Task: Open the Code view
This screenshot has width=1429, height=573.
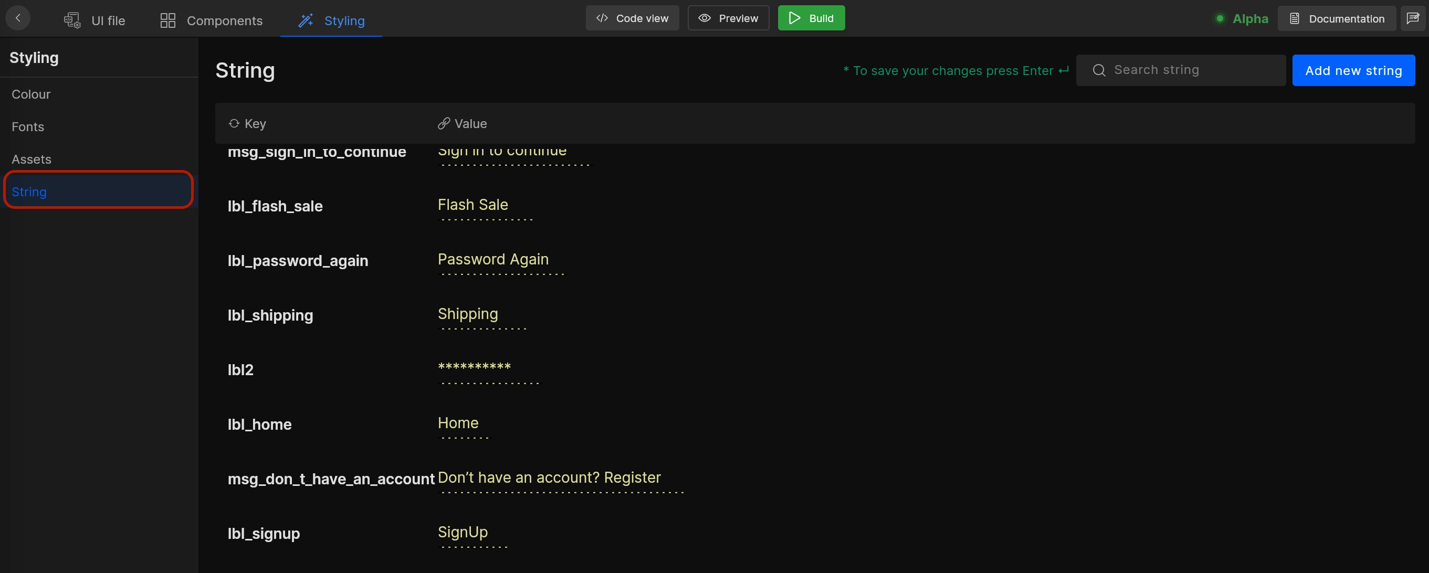Action: coord(633,18)
